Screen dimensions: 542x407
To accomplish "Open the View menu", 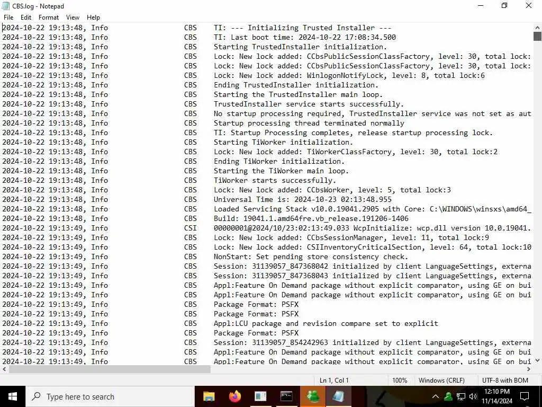I will pos(73,17).
